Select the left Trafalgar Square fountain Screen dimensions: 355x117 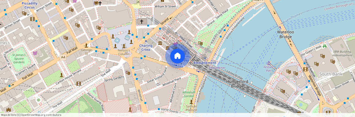(x=117, y=41)
